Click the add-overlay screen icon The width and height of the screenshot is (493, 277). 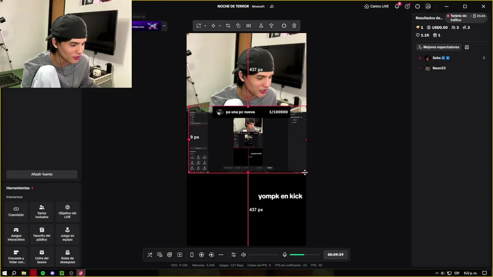point(179,255)
